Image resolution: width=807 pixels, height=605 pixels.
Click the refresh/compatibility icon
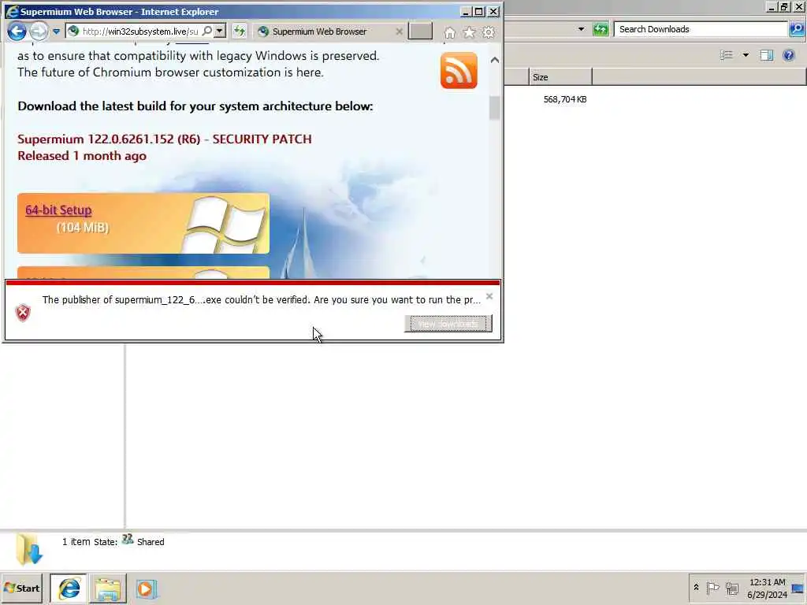[240, 32]
